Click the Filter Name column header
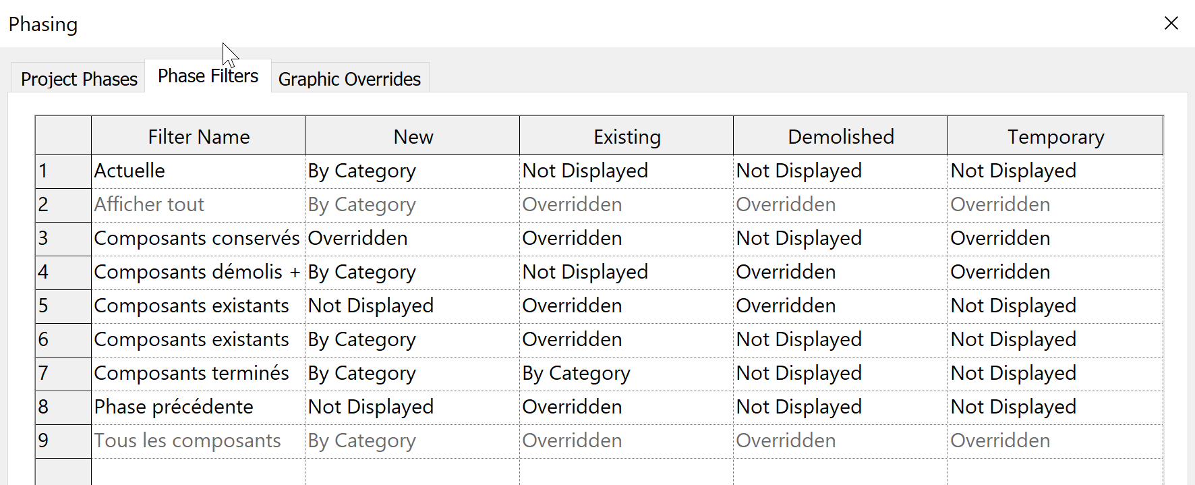Image resolution: width=1195 pixels, height=485 pixels. tap(197, 136)
